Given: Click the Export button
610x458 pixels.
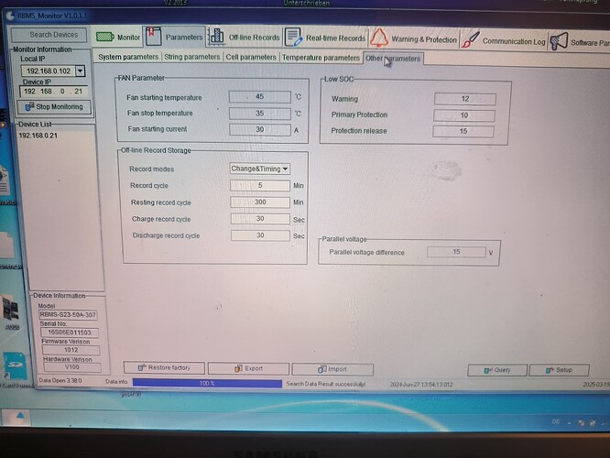Looking at the screenshot, I should pos(248,368).
